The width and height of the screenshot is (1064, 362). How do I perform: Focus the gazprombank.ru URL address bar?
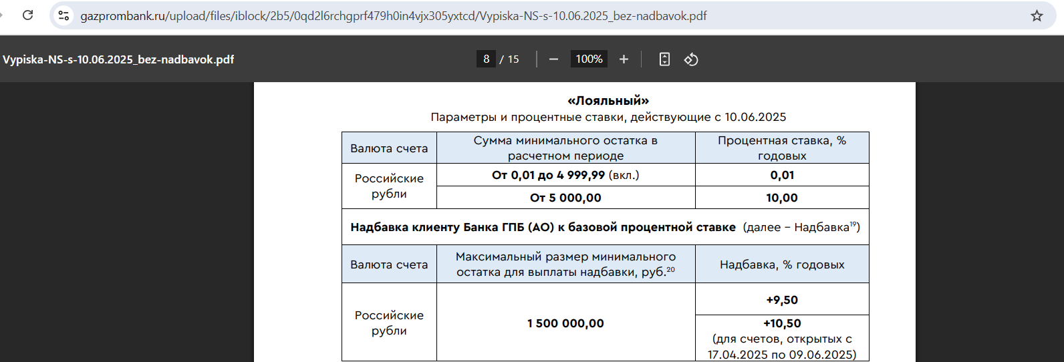click(x=393, y=15)
